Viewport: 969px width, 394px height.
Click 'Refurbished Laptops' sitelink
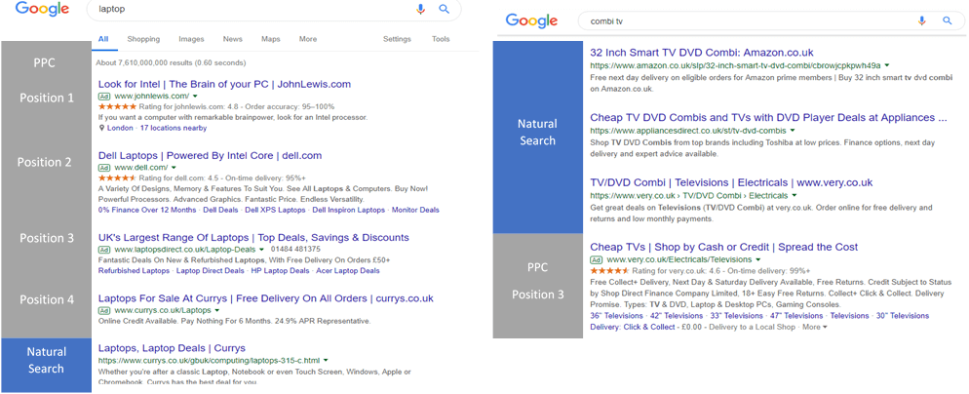[135, 271]
